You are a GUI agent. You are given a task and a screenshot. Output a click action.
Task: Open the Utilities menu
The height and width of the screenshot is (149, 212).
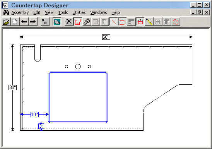pos(79,12)
